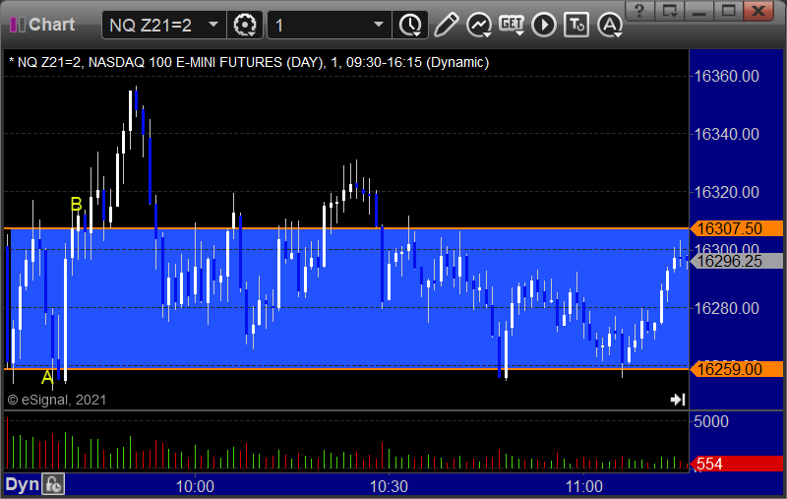Click the 10:00 time axis label
This screenshot has width=787, height=499.
point(195,486)
